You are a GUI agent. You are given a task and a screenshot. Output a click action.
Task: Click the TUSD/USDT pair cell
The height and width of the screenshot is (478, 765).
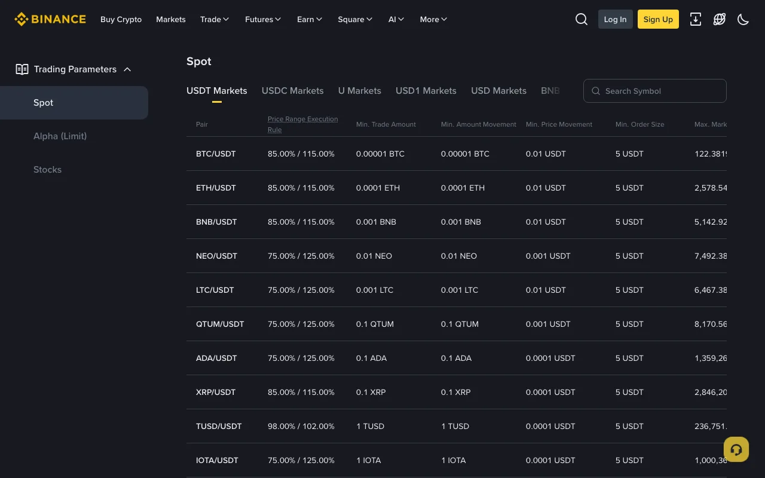219,426
